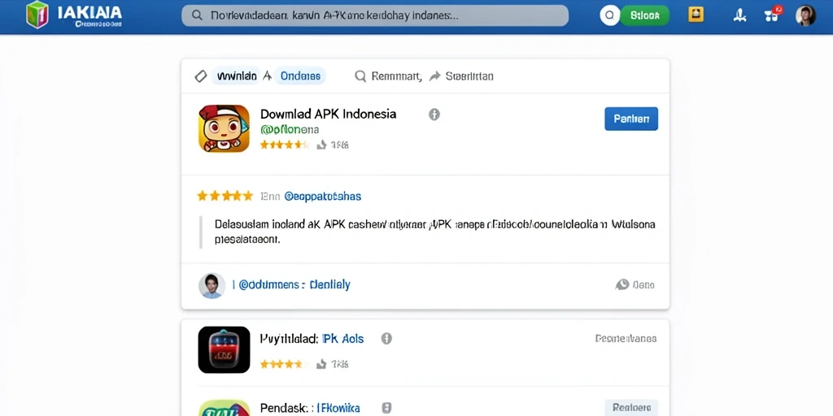The width and height of the screenshot is (833, 416).
Task: Click the white round search button
Action: click(x=610, y=16)
